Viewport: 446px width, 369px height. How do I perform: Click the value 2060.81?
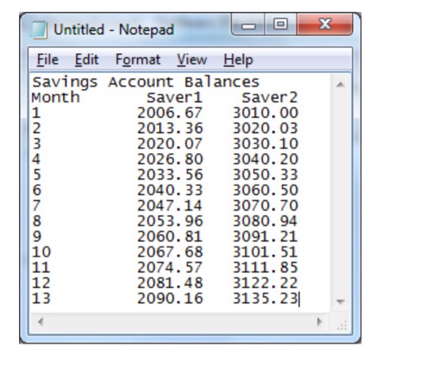click(170, 236)
